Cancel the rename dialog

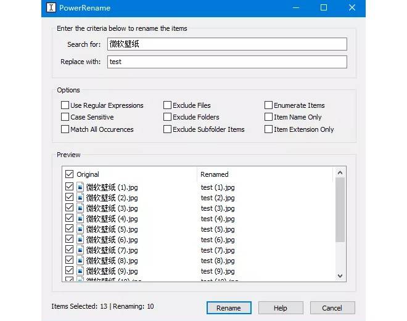pos(332,308)
